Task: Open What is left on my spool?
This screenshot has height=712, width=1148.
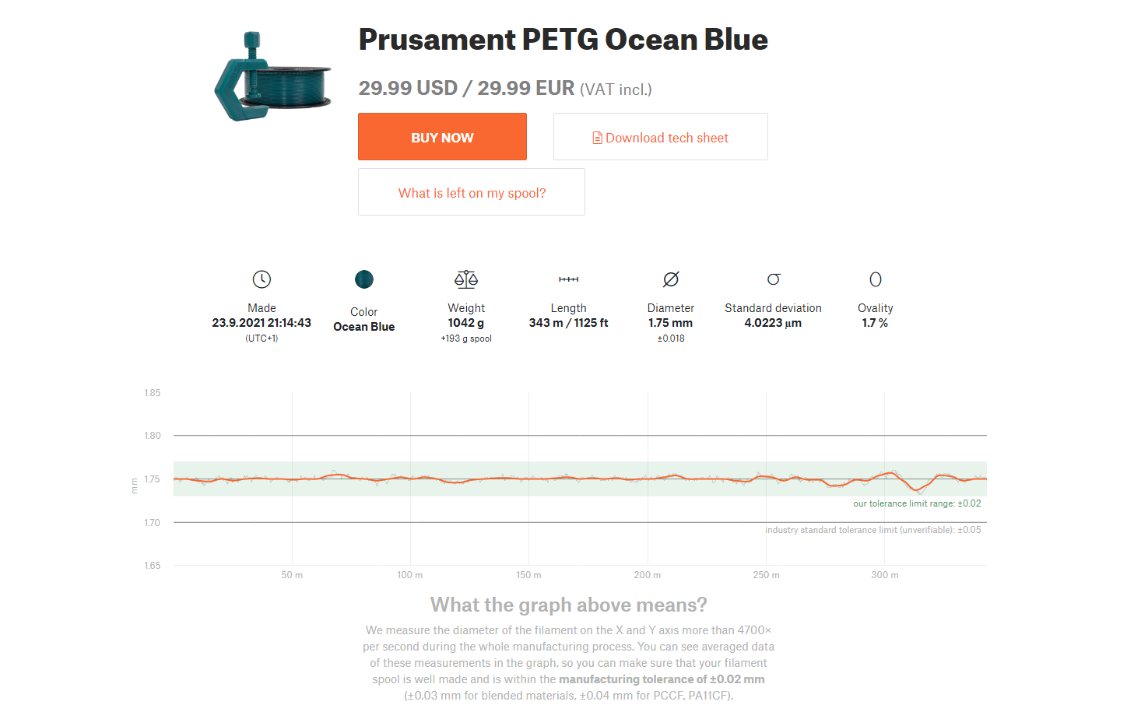Action: click(x=472, y=192)
